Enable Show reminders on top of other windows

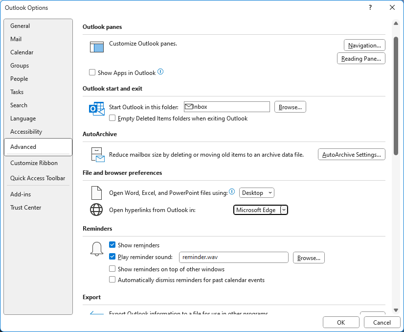[112, 269]
